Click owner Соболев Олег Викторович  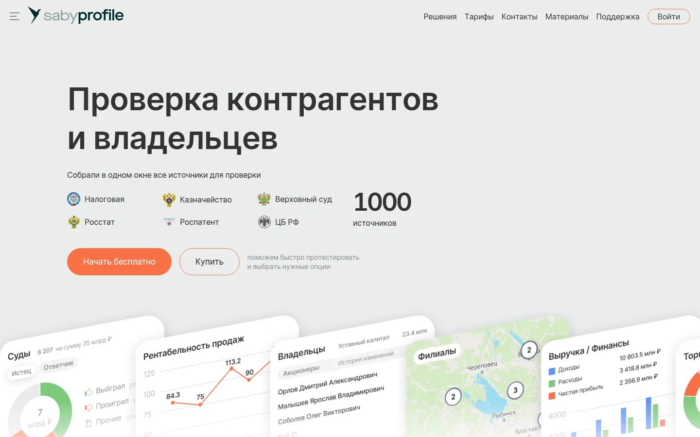pos(319,415)
